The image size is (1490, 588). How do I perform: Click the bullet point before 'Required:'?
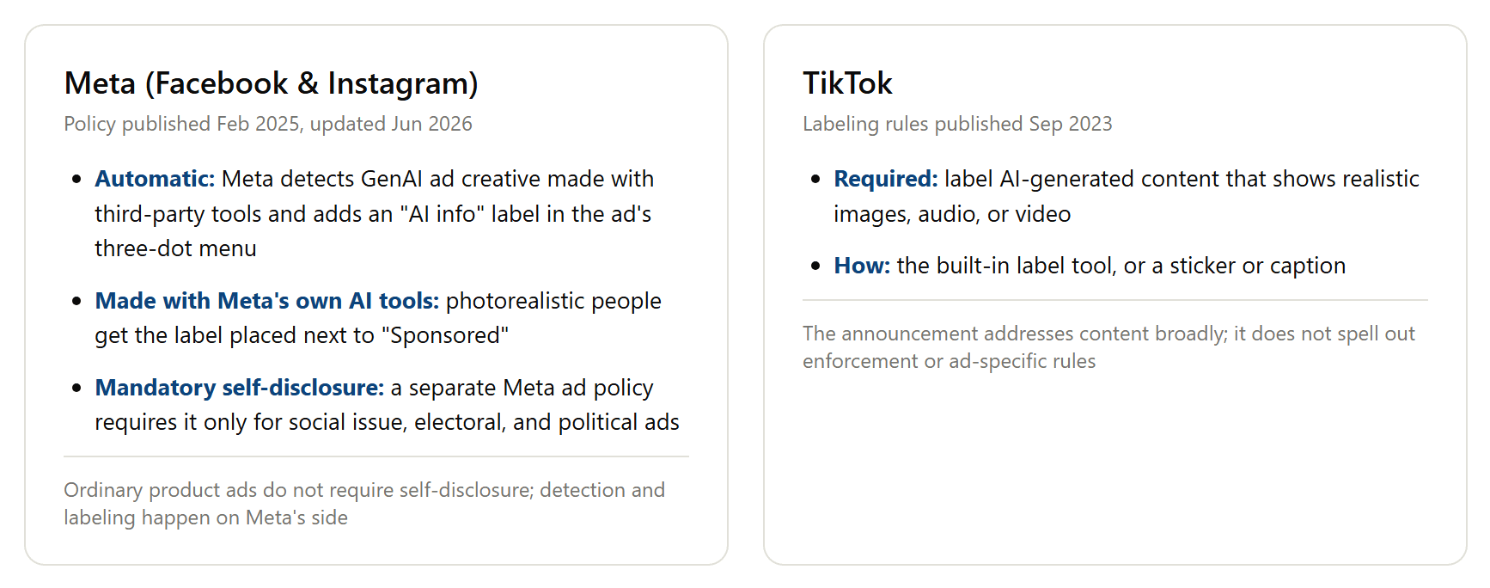(815, 180)
